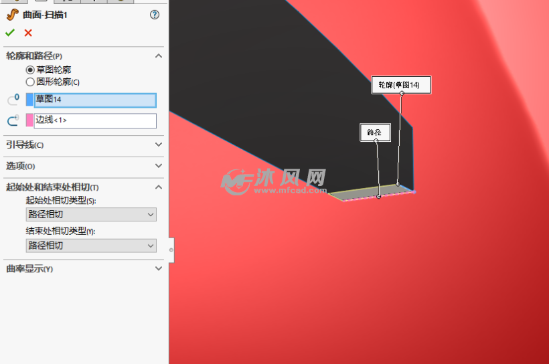Click the surface sweep feature icon
Viewport: 549px width, 364px height.
coord(12,15)
